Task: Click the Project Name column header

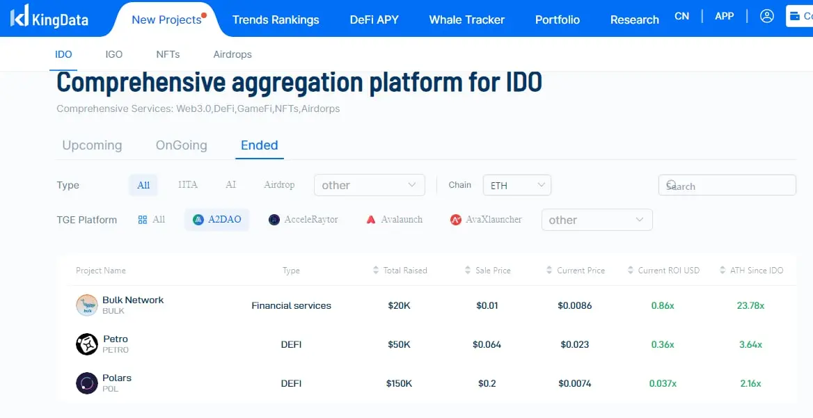Action: click(101, 271)
